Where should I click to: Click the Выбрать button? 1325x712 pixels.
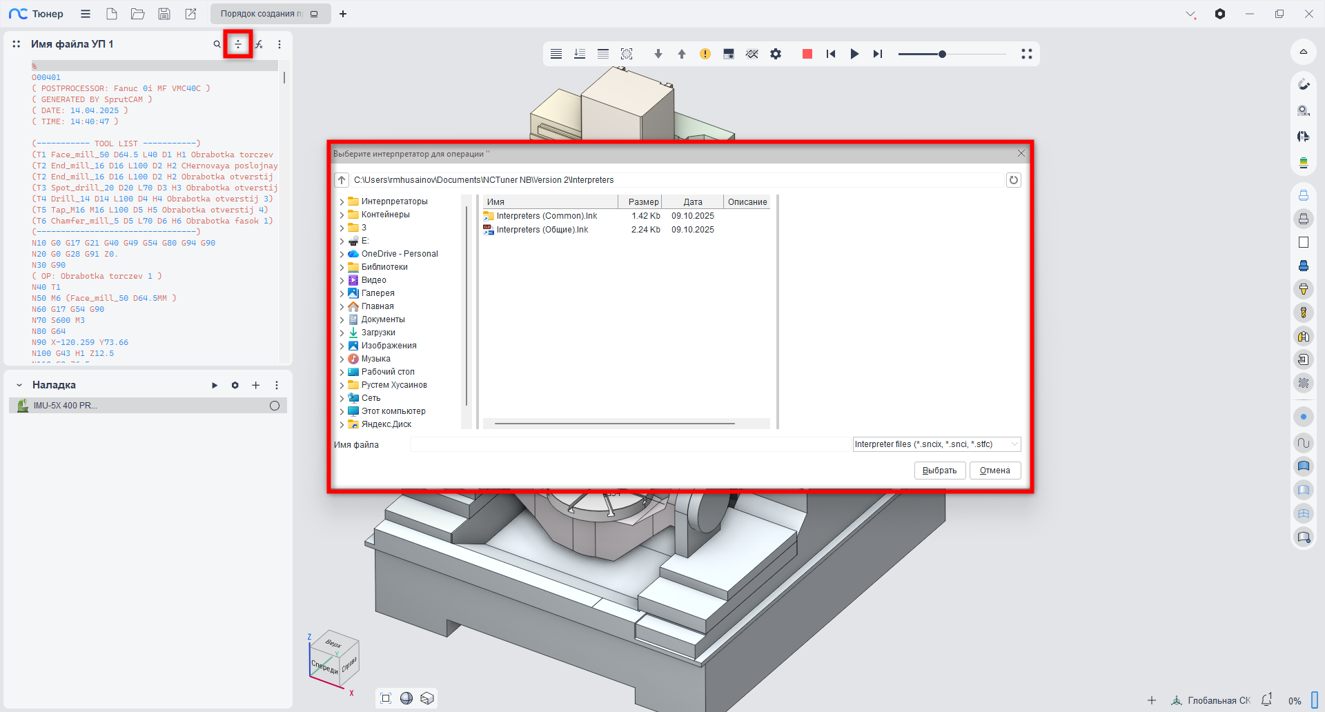coord(939,471)
